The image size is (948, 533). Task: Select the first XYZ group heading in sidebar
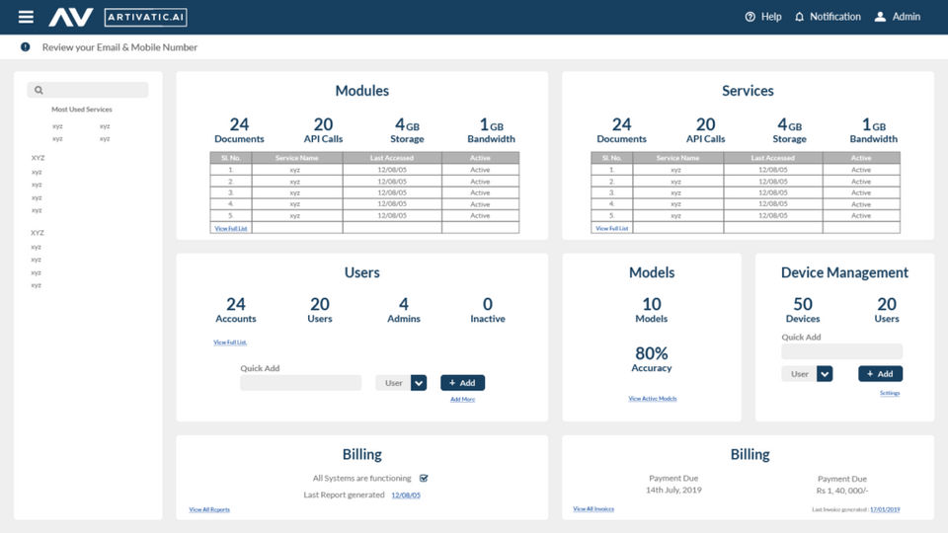click(x=38, y=158)
